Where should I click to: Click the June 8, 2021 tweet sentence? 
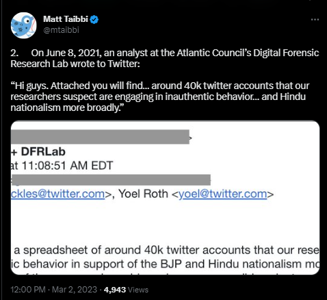pyautogui.click(x=165, y=58)
